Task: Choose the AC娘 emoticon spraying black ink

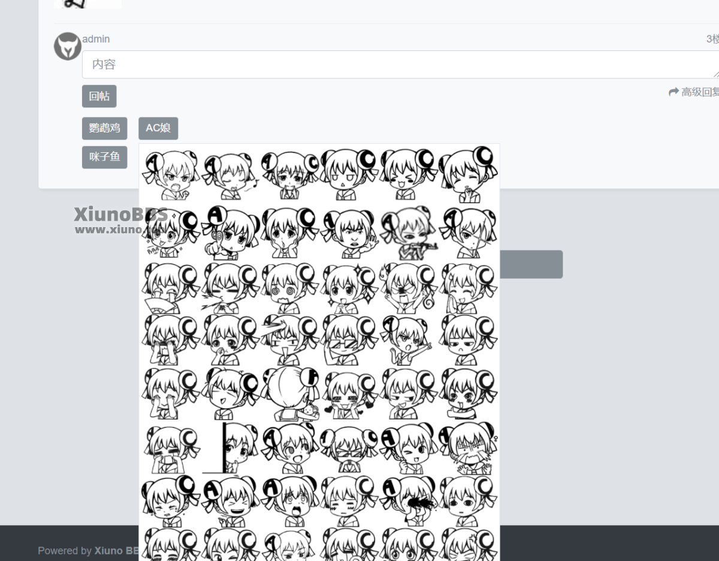Action: (409, 500)
